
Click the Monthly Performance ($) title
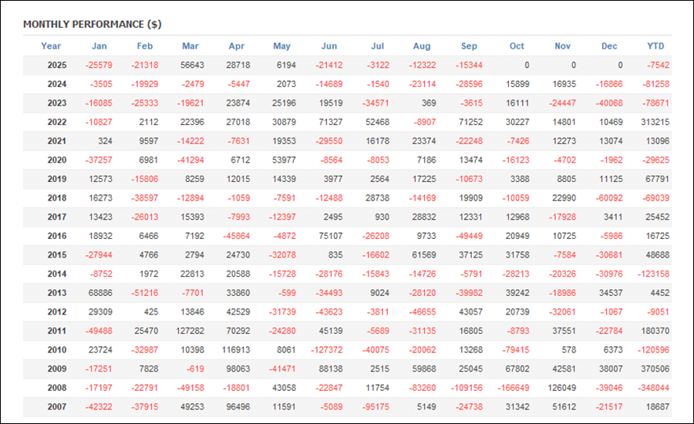coord(92,25)
